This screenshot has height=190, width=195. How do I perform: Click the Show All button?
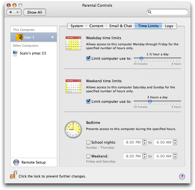click(x=35, y=12)
